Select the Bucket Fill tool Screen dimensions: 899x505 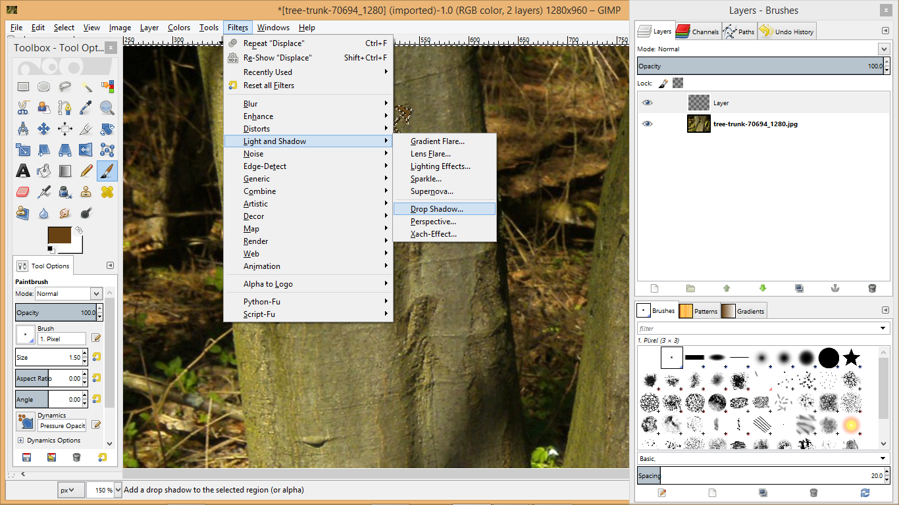click(44, 170)
